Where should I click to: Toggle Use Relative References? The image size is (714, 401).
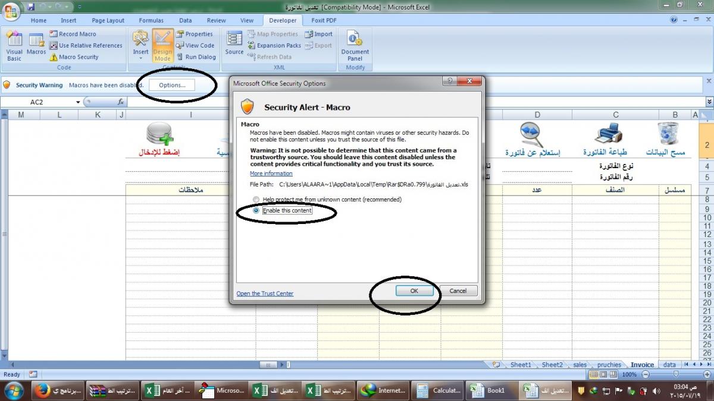tap(86, 45)
